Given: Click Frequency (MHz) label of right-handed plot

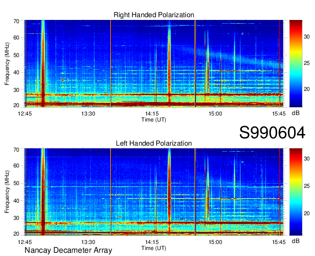Looking at the screenshot, I should (x=7, y=64).
